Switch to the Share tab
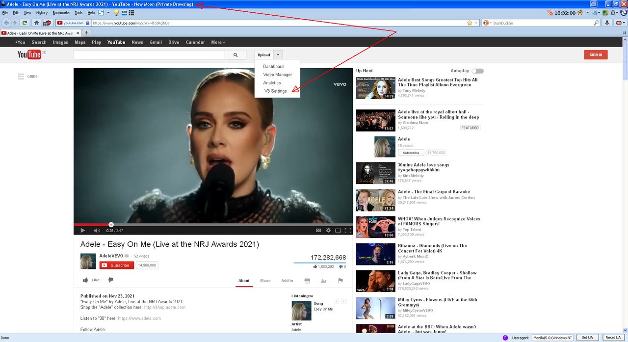The image size is (628, 342). (265, 281)
